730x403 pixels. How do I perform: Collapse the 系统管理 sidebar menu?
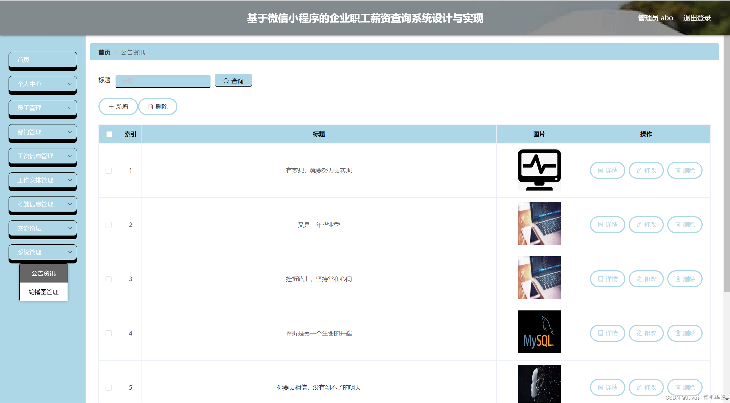coord(43,252)
